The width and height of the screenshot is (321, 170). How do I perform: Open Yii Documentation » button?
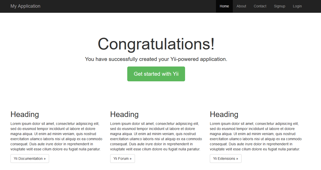click(x=30, y=159)
